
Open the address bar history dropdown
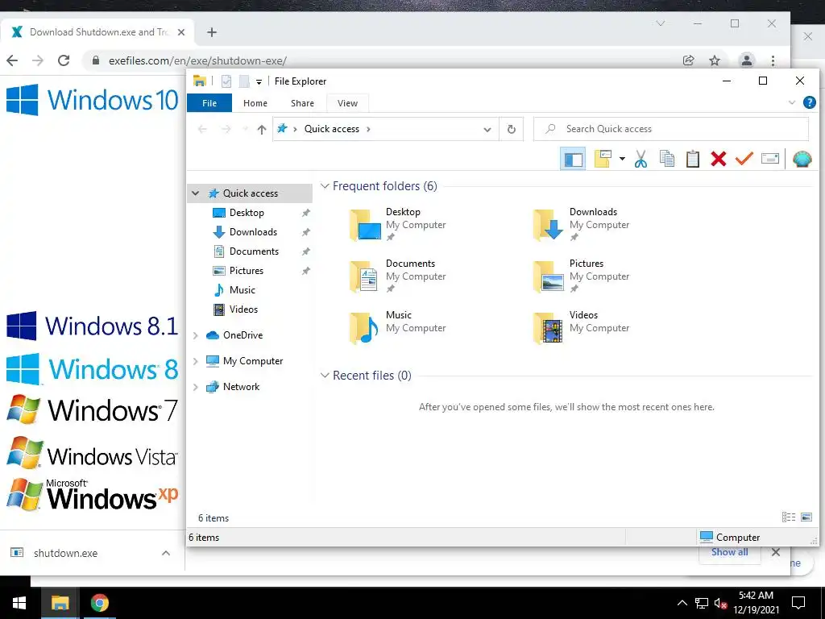[x=487, y=130]
